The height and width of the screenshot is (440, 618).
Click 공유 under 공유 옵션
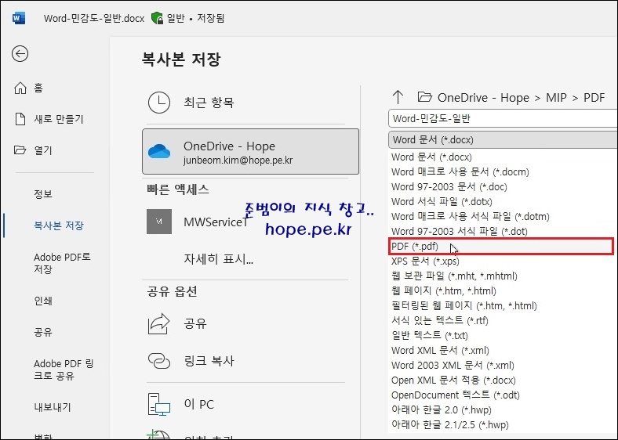click(195, 323)
